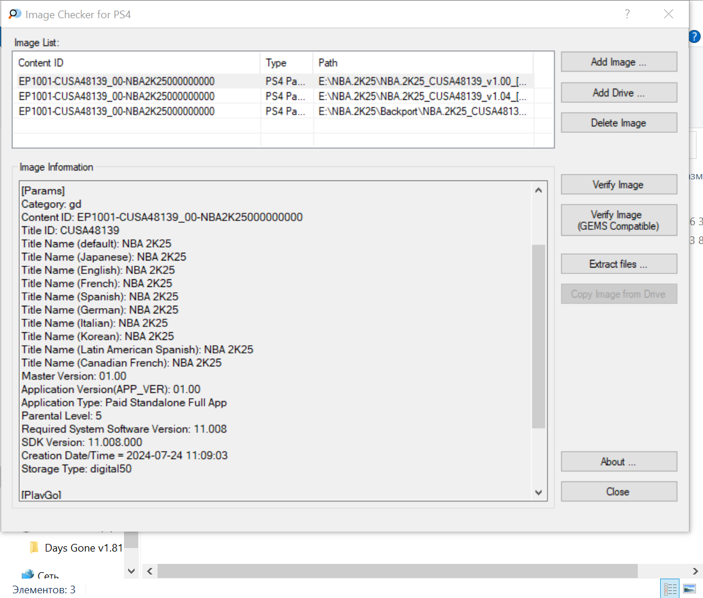Click the Storage Type: digital50 line
The height and width of the screenshot is (598, 703).
click(x=76, y=469)
